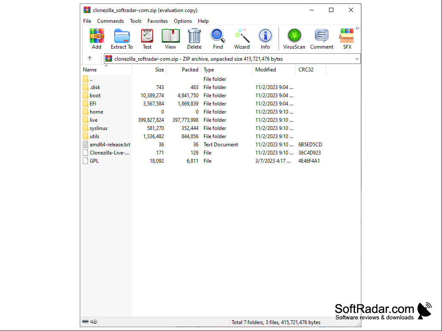
Task: Click the 3/7/2023 modified date
Action: pos(273,161)
